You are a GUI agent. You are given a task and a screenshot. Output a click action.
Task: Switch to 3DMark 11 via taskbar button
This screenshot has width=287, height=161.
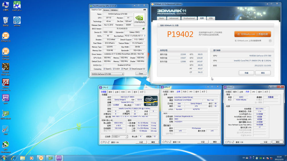41,158
